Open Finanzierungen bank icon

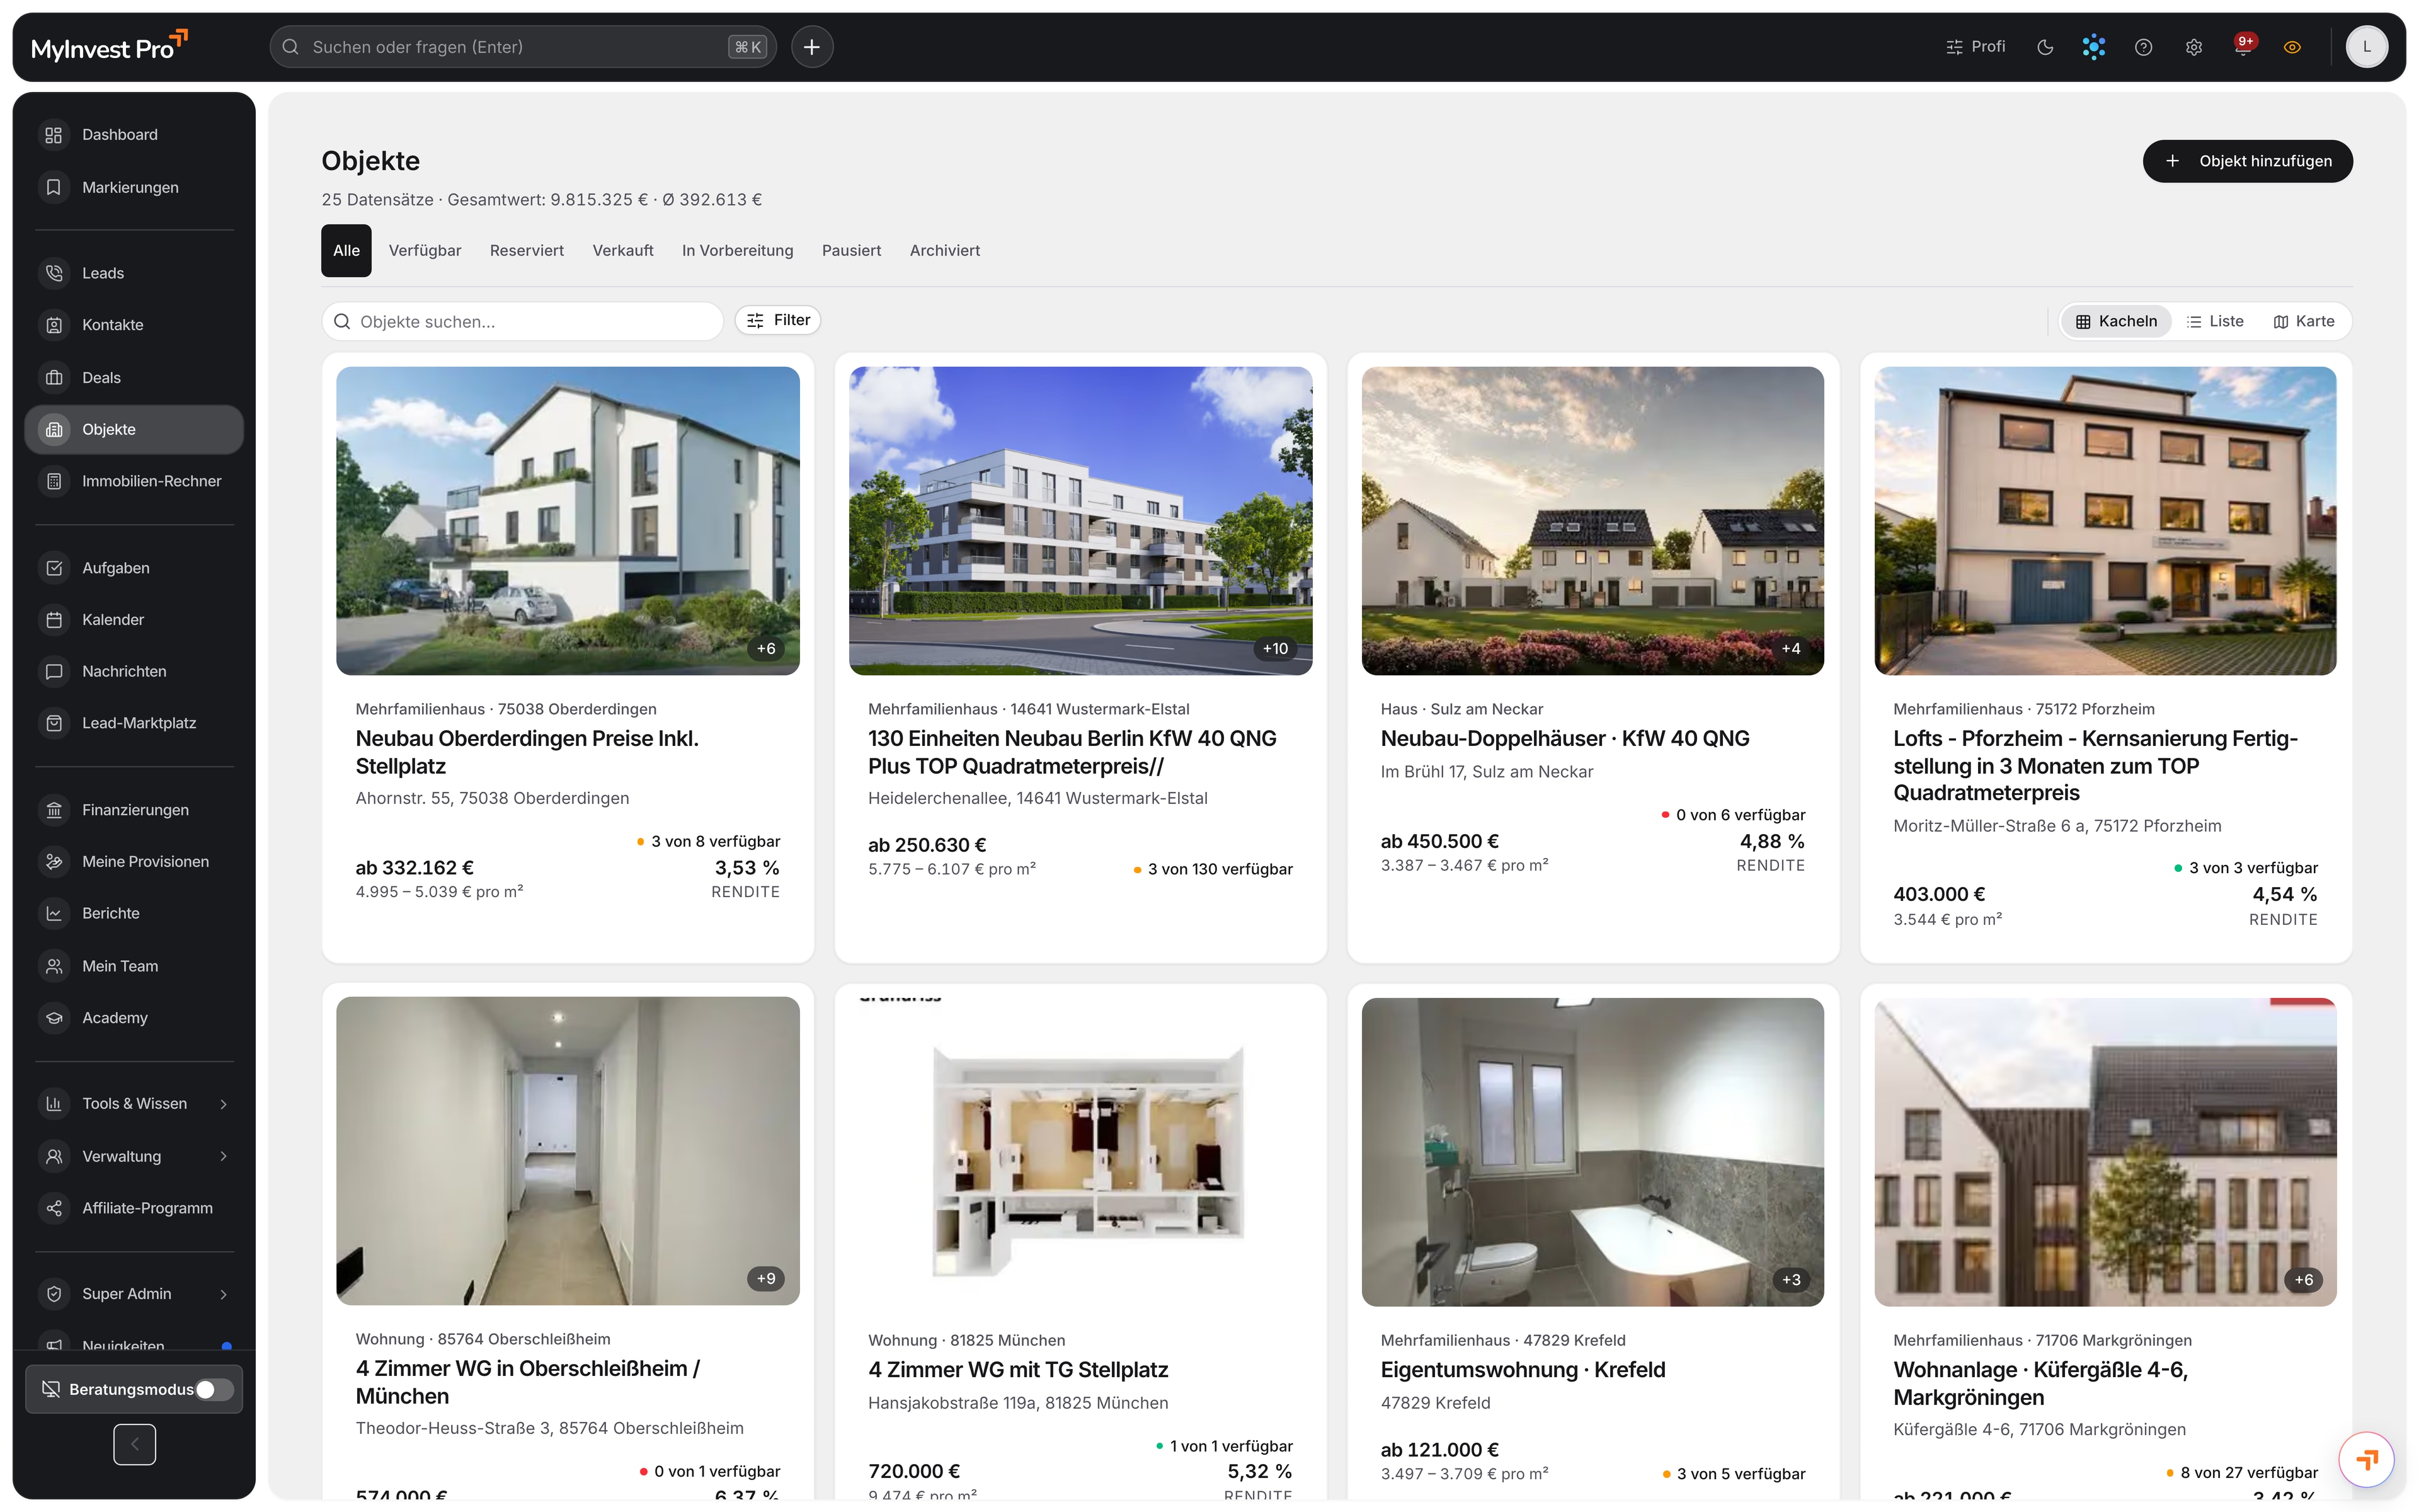click(x=54, y=810)
